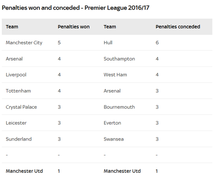
Task: Click bold Manchester Utd in penalties won side
Action: pyautogui.click(x=24, y=171)
